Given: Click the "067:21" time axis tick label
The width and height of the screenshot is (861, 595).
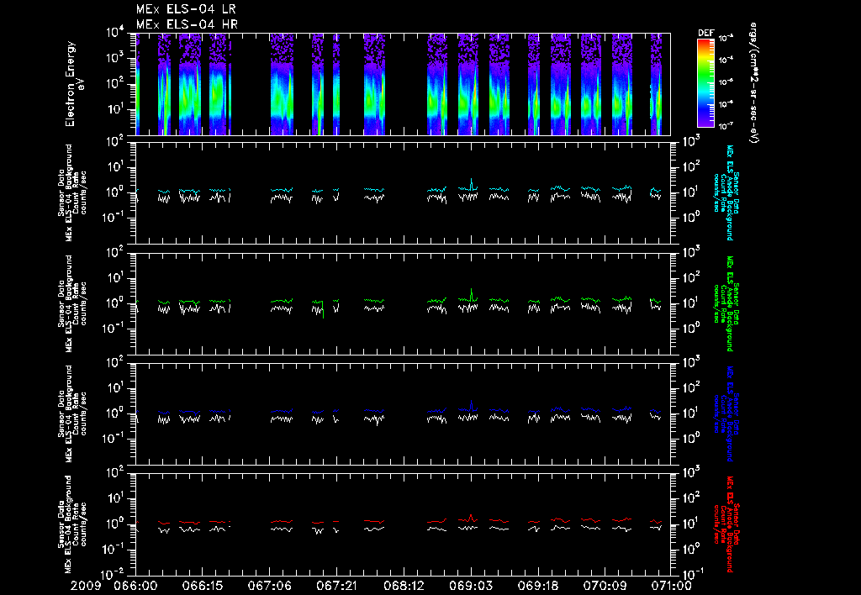Looking at the screenshot, I should [337, 586].
